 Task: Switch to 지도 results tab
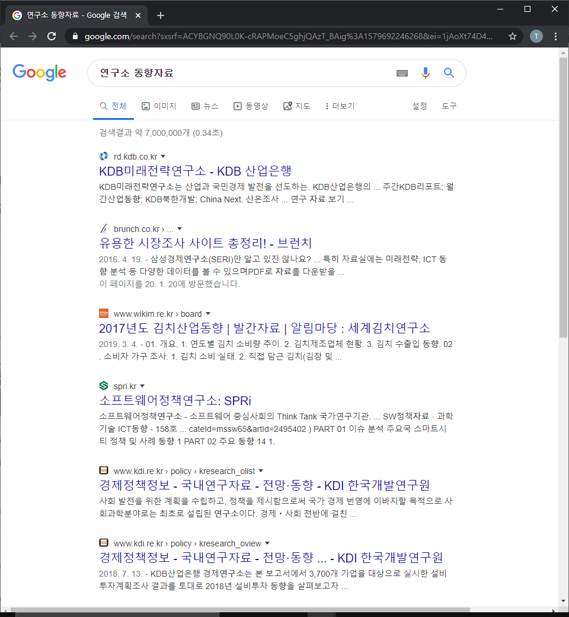point(296,106)
